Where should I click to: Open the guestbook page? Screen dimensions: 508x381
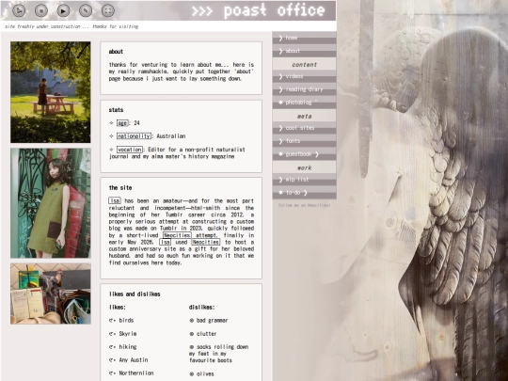(304, 154)
